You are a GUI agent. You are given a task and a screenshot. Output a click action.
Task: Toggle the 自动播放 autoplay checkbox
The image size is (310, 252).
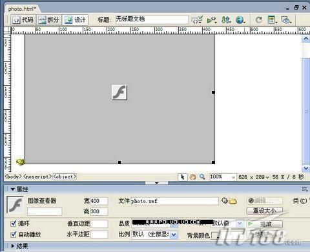pyautogui.click(x=14, y=235)
